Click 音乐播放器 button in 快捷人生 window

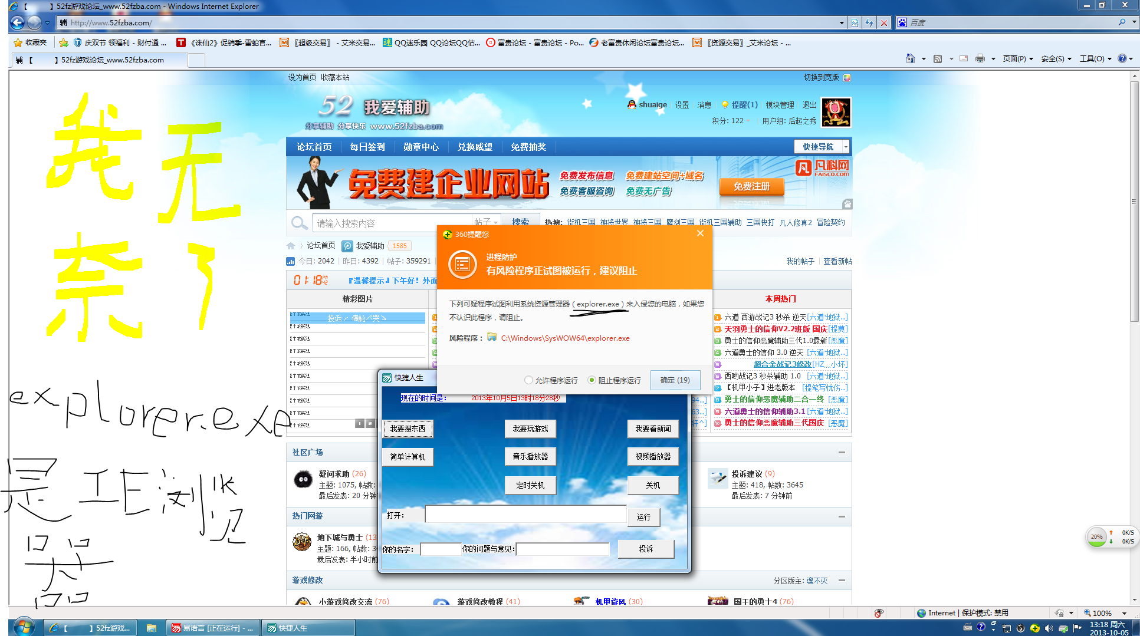[x=530, y=456]
